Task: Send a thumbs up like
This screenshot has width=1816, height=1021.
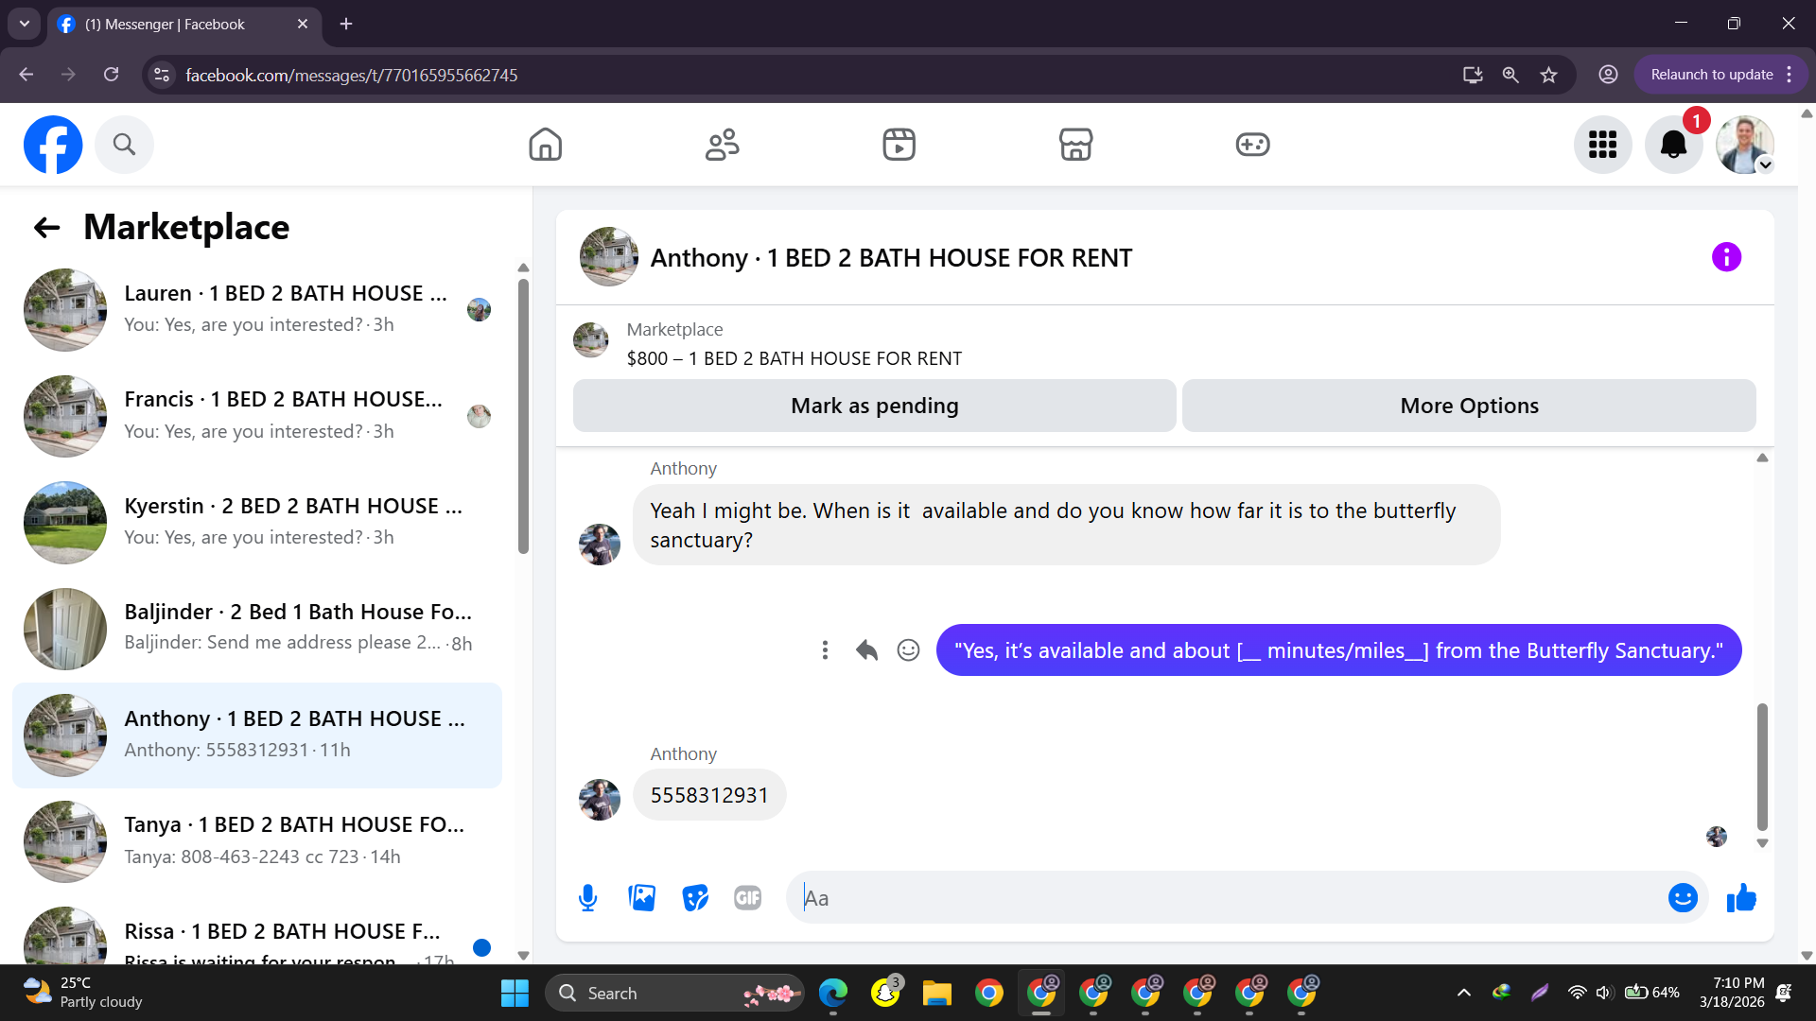Action: pyautogui.click(x=1740, y=898)
